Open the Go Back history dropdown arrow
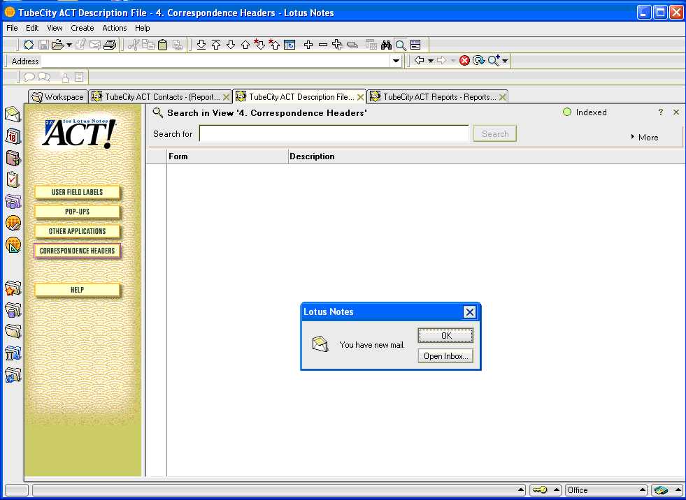686x500 pixels. tap(431, 61)
